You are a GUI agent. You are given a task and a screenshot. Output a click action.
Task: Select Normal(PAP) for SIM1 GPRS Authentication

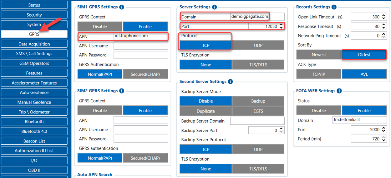coord(100,74)
